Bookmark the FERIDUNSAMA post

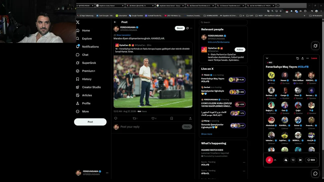[172, 118]
